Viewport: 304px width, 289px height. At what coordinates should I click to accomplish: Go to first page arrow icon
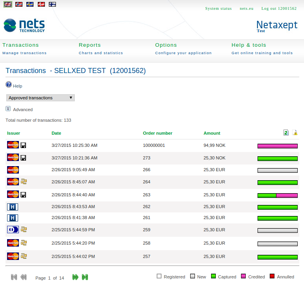pos(14,277)
